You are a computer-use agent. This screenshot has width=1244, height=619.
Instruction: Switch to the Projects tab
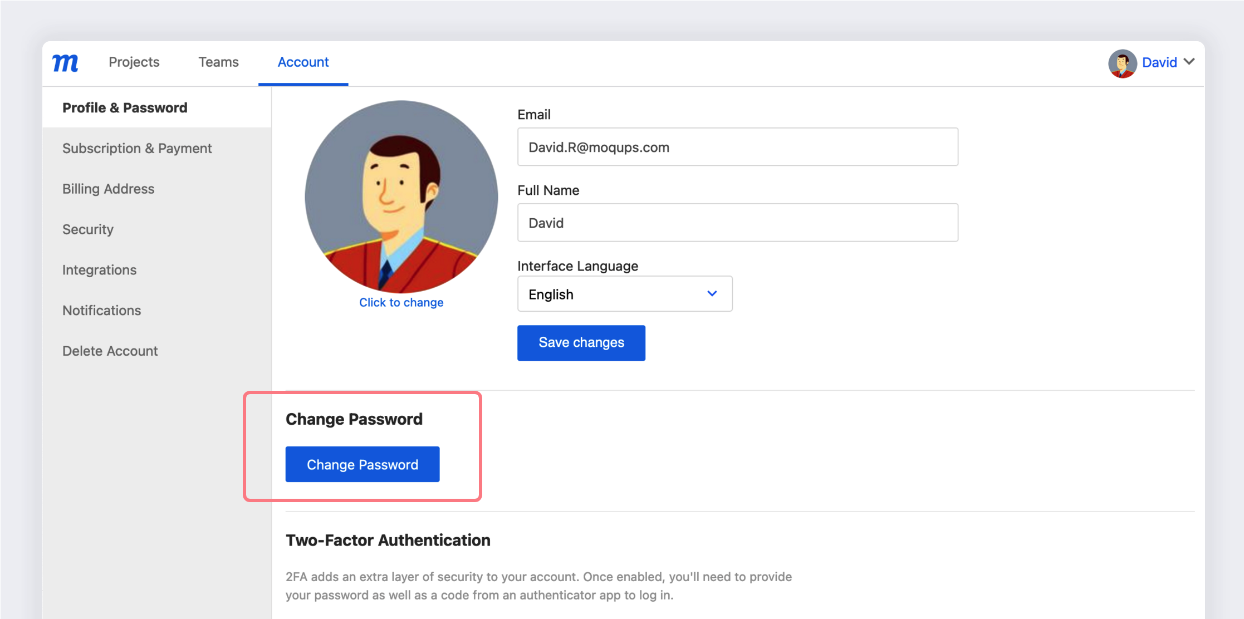point(134,62)
